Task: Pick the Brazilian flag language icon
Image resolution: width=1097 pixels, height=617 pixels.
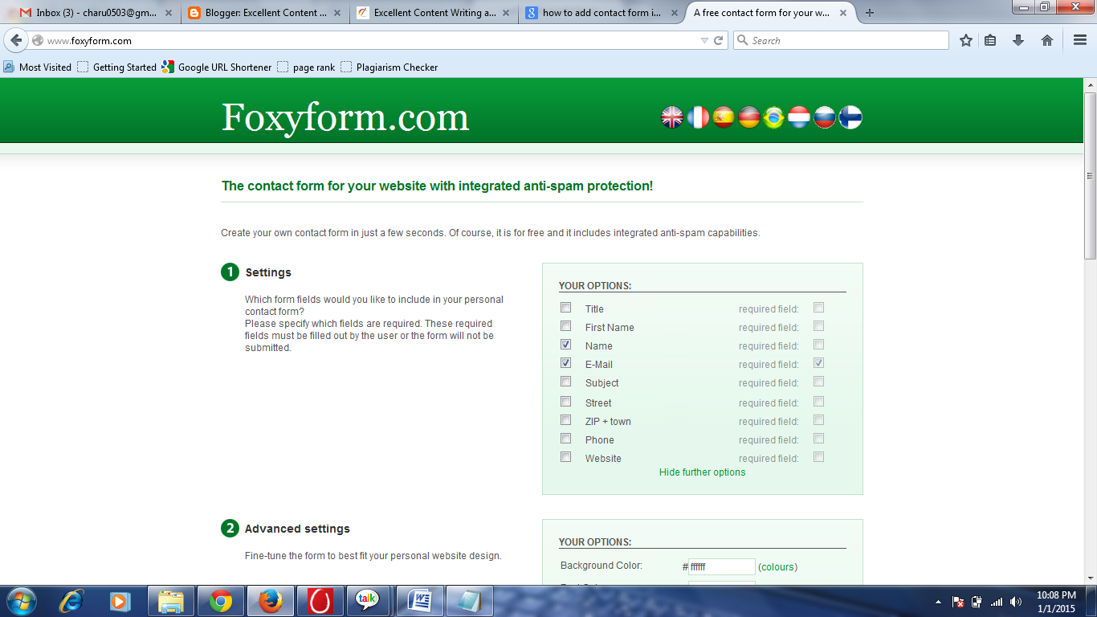Action: (774, 118)
